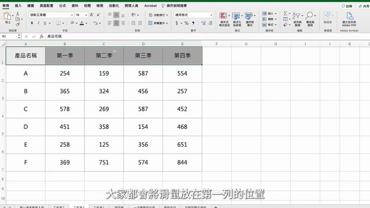Screen dimensions: 370x208
Task: Select the header cell 第一季
Action: (65, 55)
